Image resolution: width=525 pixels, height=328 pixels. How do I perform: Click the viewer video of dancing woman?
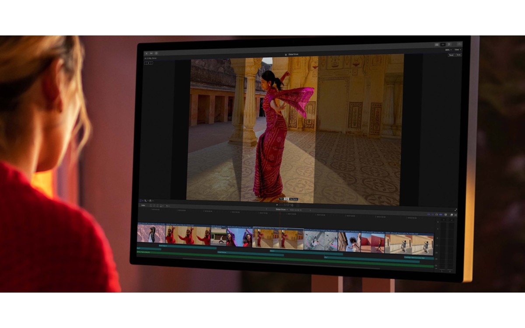click(x=295, y=130)
